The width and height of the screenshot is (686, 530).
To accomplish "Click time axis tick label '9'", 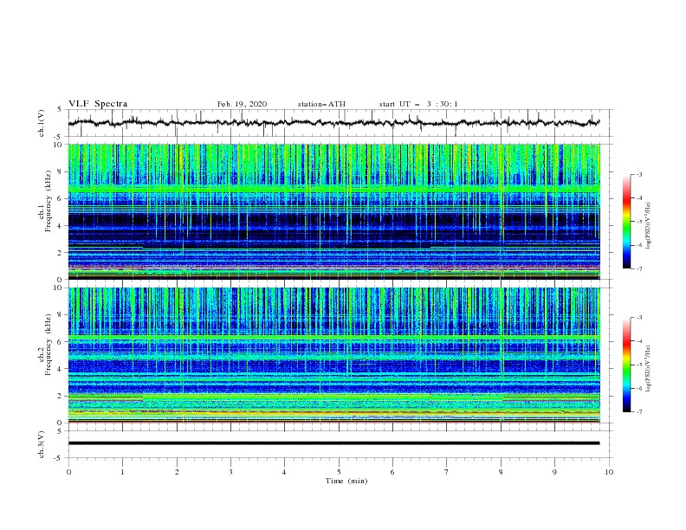I will coord(554,472).
